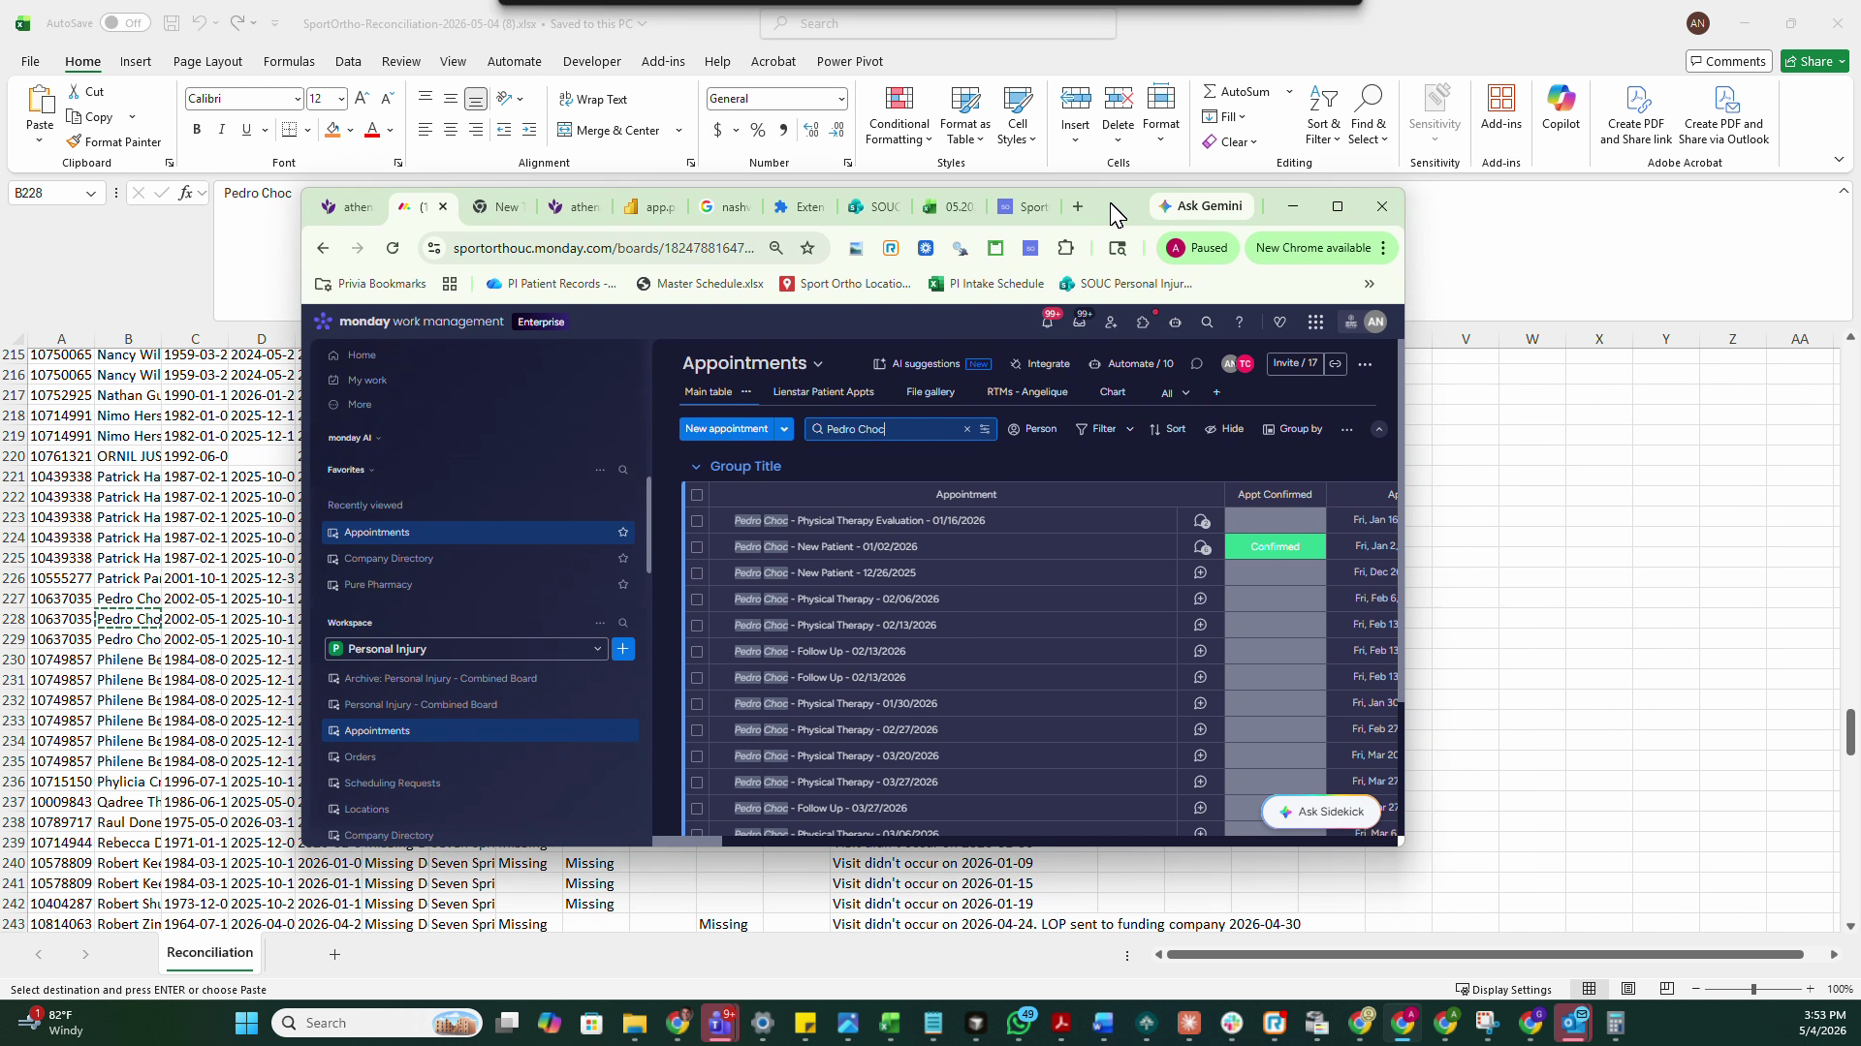Open the Personal Injury workspace dropdown
The height and width of the screenshot is (1046, 1861).
[466, 649]
